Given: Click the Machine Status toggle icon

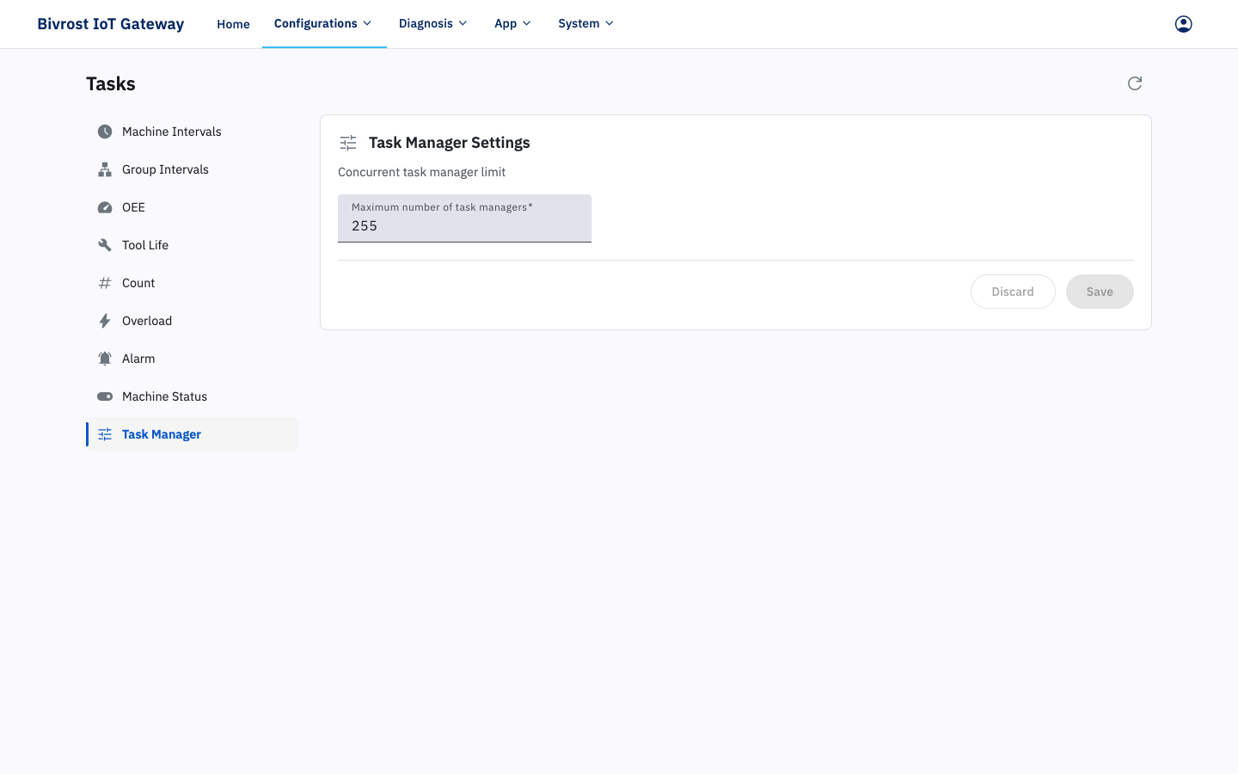Looking at the screenshot, I should point(105,396).
